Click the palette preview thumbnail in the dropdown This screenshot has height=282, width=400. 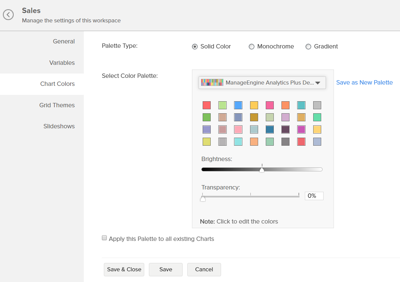click(212, 82)
